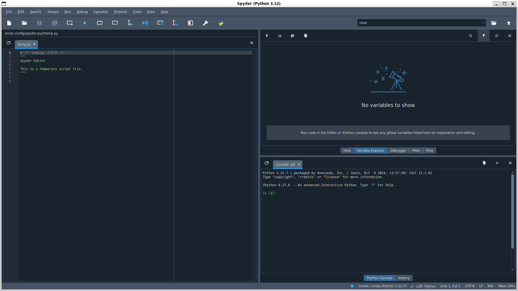
Task: Open editor pane options hamburger menu
Action: pos(252,43)
